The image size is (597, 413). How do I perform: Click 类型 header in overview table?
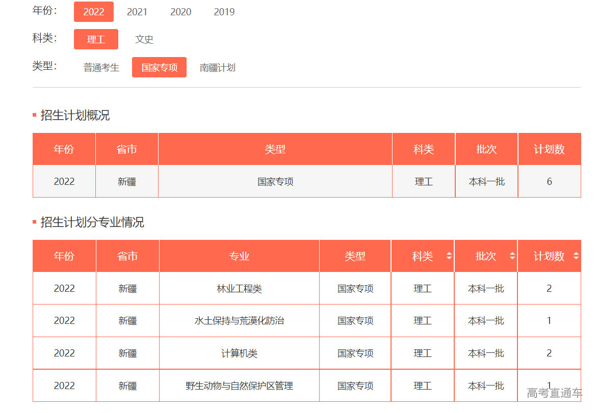[x=275, y=149]
